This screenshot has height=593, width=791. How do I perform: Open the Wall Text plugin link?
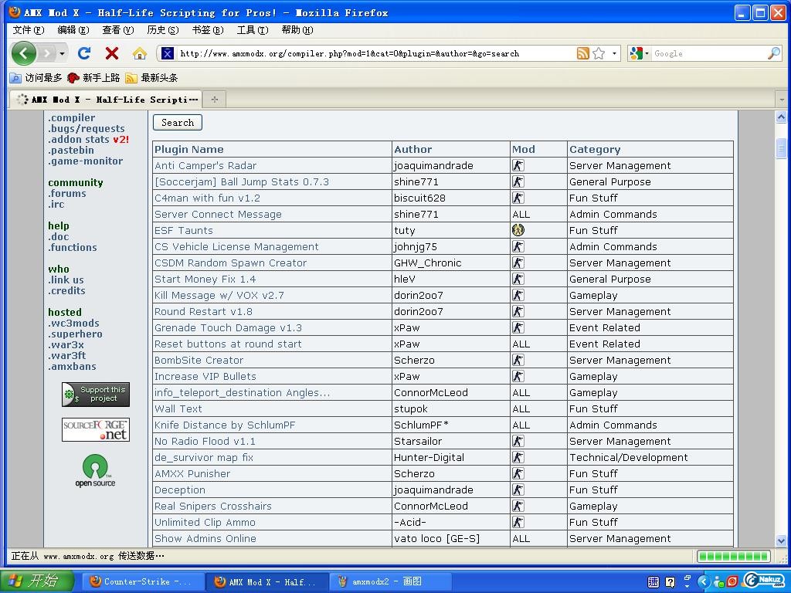tap(178, 408)
